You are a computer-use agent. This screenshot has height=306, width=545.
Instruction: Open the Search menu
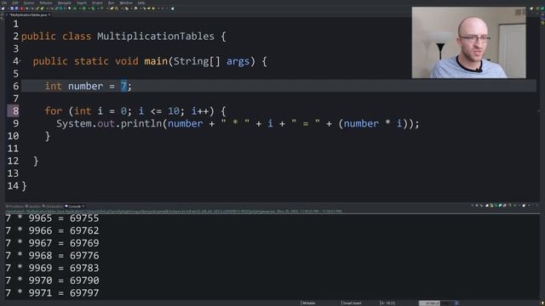coord(82,3)
